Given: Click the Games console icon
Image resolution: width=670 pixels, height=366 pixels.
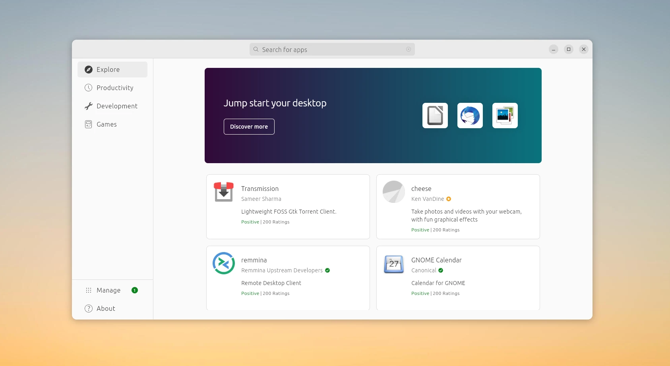Looking at the screenshot, I should pyautogui.click(x=89, y=124).
